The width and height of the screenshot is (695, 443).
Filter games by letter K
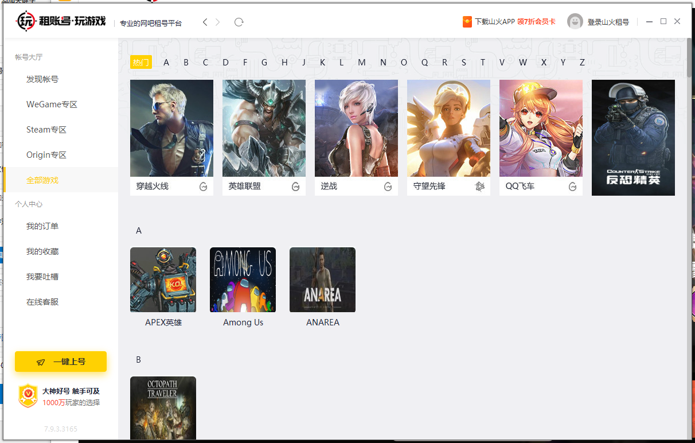click(x=323, y=63)
